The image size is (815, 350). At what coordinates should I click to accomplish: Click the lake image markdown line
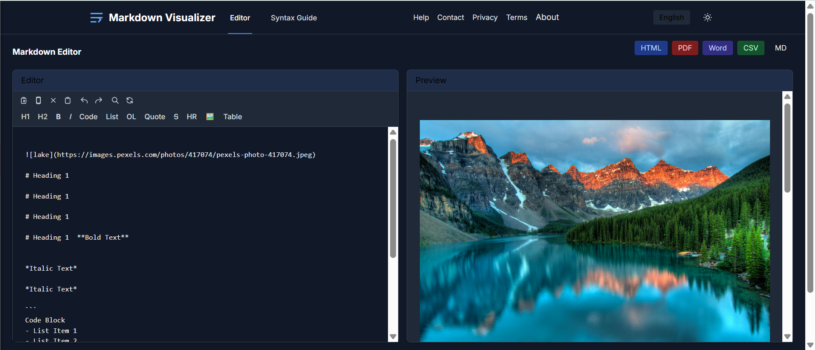point(170,155)
